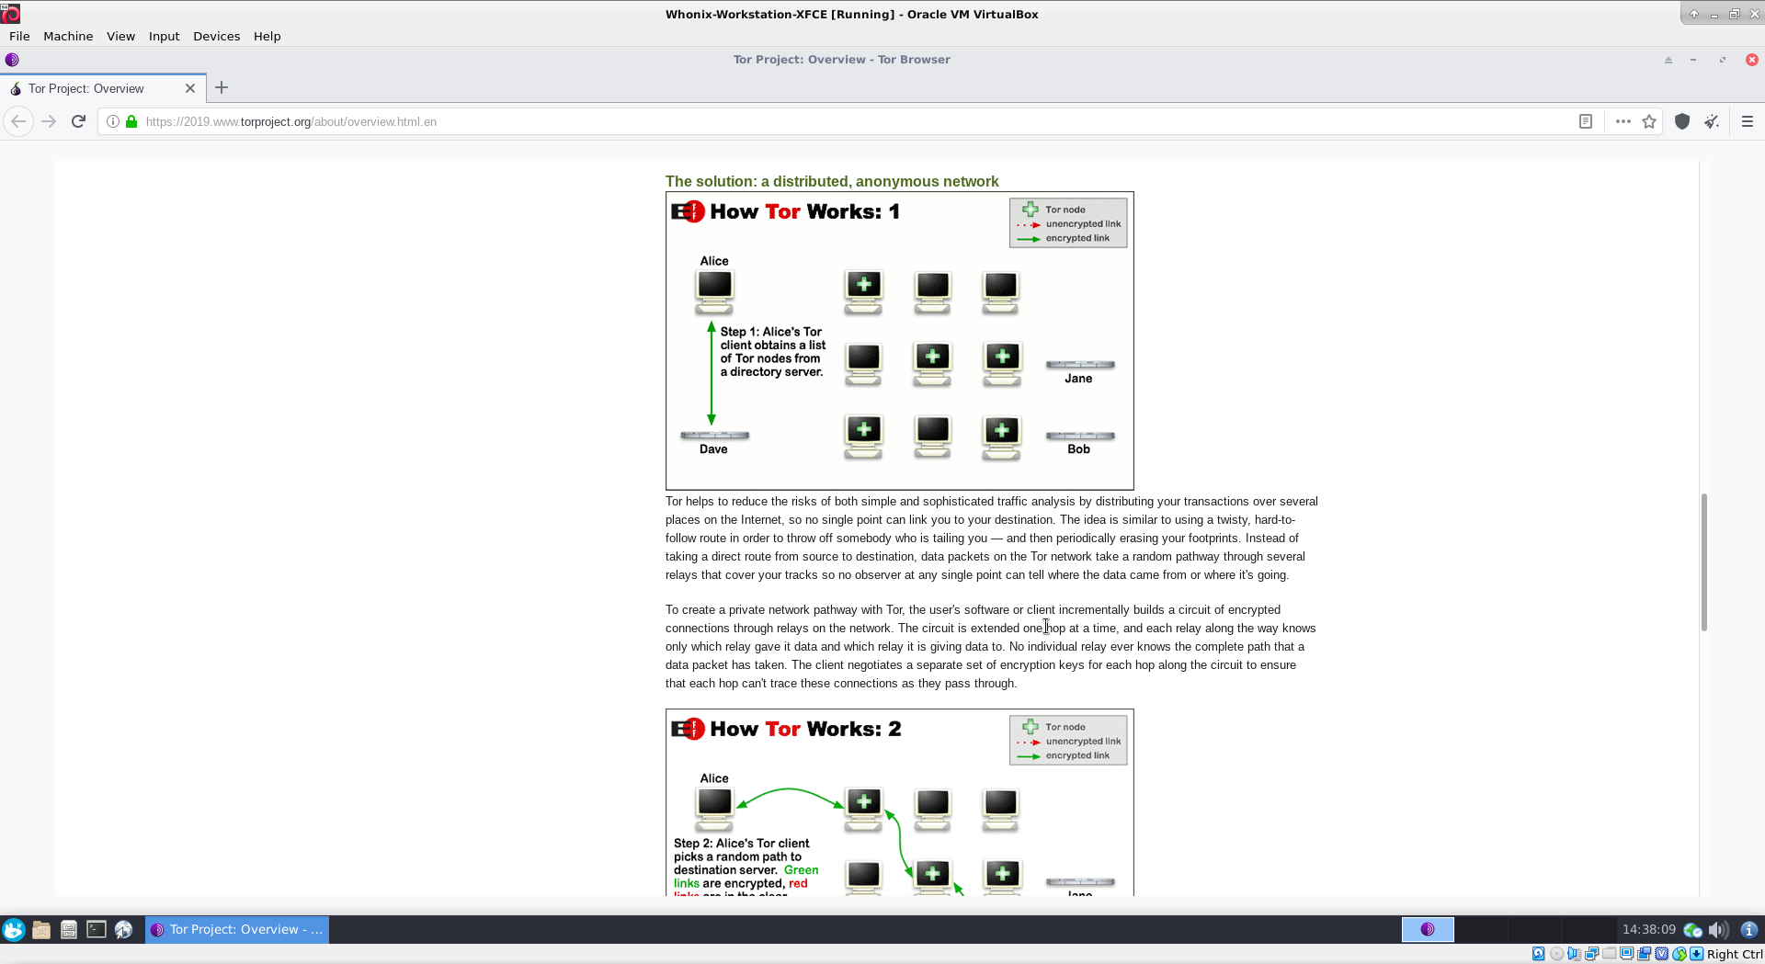1765x964 pixels.
Task: Open a new tab with plus button
Action: point(222,88)
